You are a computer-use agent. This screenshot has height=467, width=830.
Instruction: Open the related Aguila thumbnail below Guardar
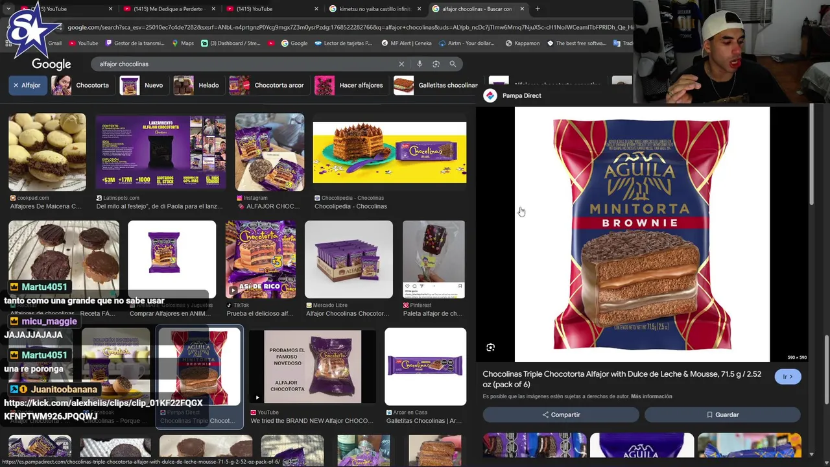[642, 445]
